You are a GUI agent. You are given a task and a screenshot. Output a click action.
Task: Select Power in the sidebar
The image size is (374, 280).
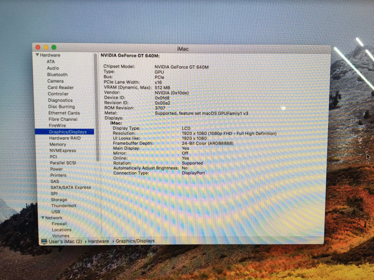(56, 169)
